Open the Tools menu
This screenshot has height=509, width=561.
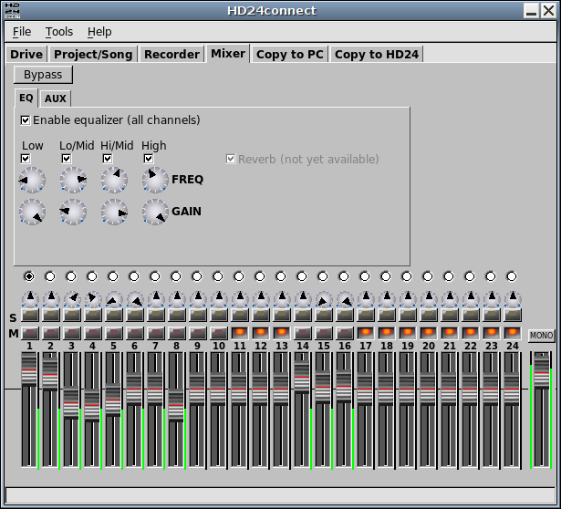click(x=59, y=32)
